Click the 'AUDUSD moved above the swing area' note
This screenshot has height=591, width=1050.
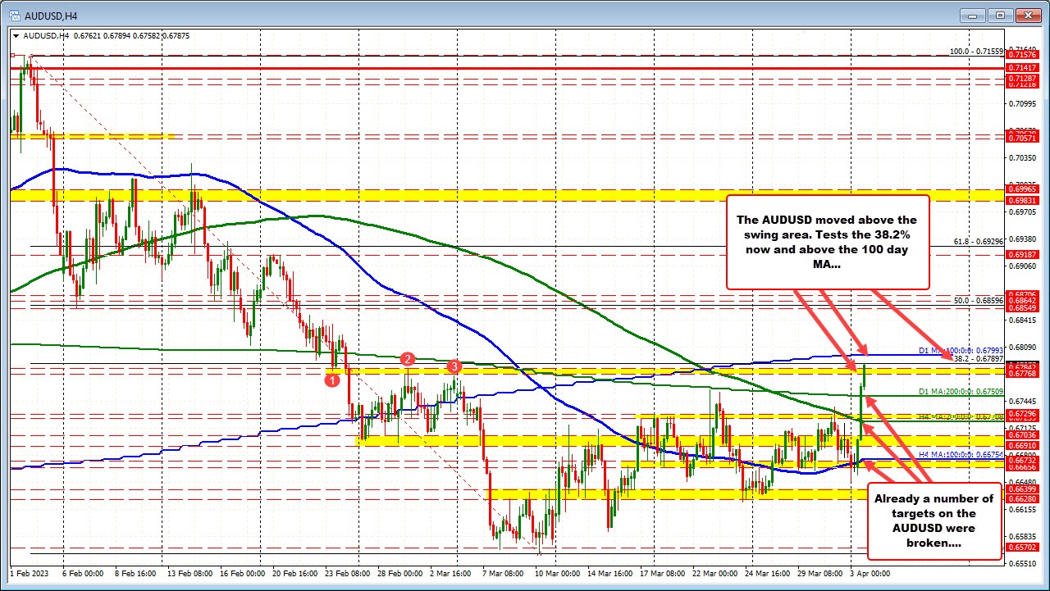[827, 242]
